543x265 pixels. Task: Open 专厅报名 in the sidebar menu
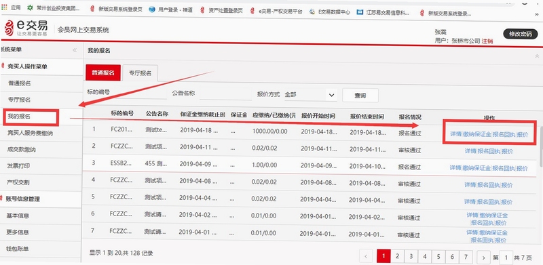point(20,100)
